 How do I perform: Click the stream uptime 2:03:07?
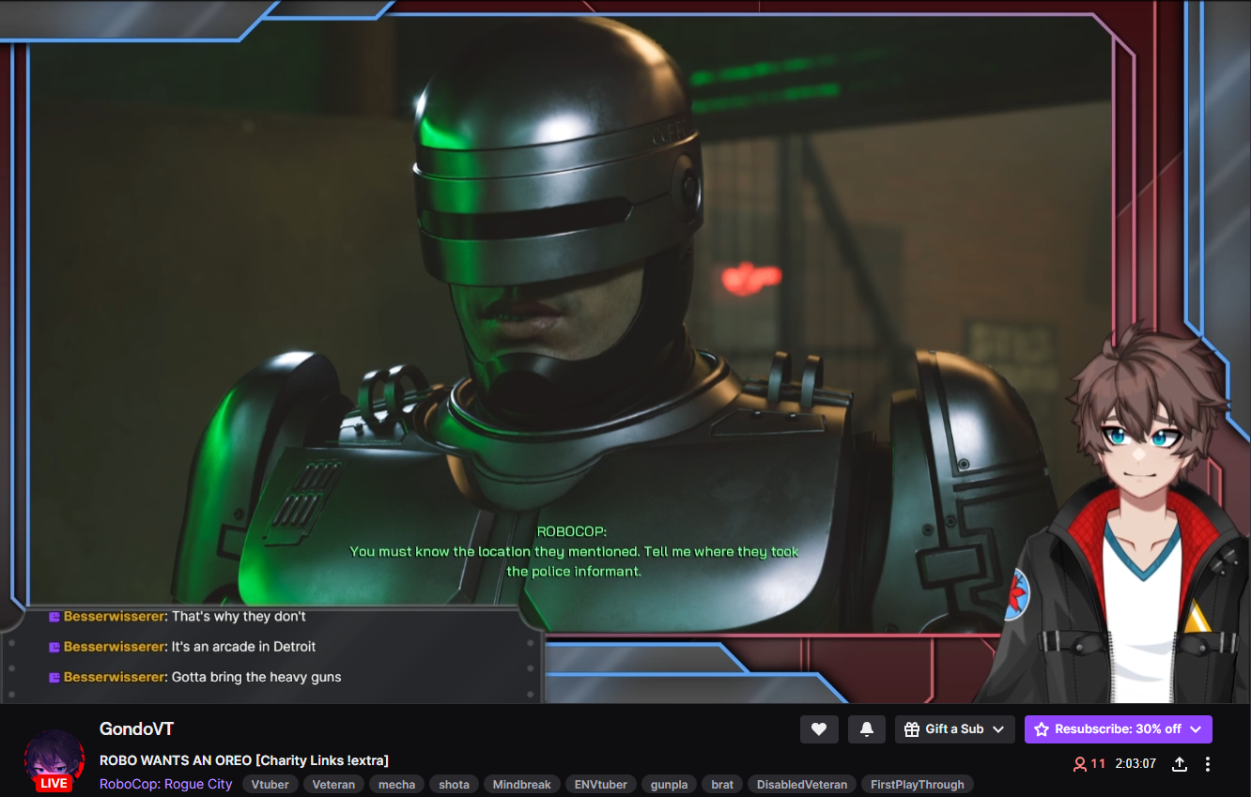(x=1135, y=764)
